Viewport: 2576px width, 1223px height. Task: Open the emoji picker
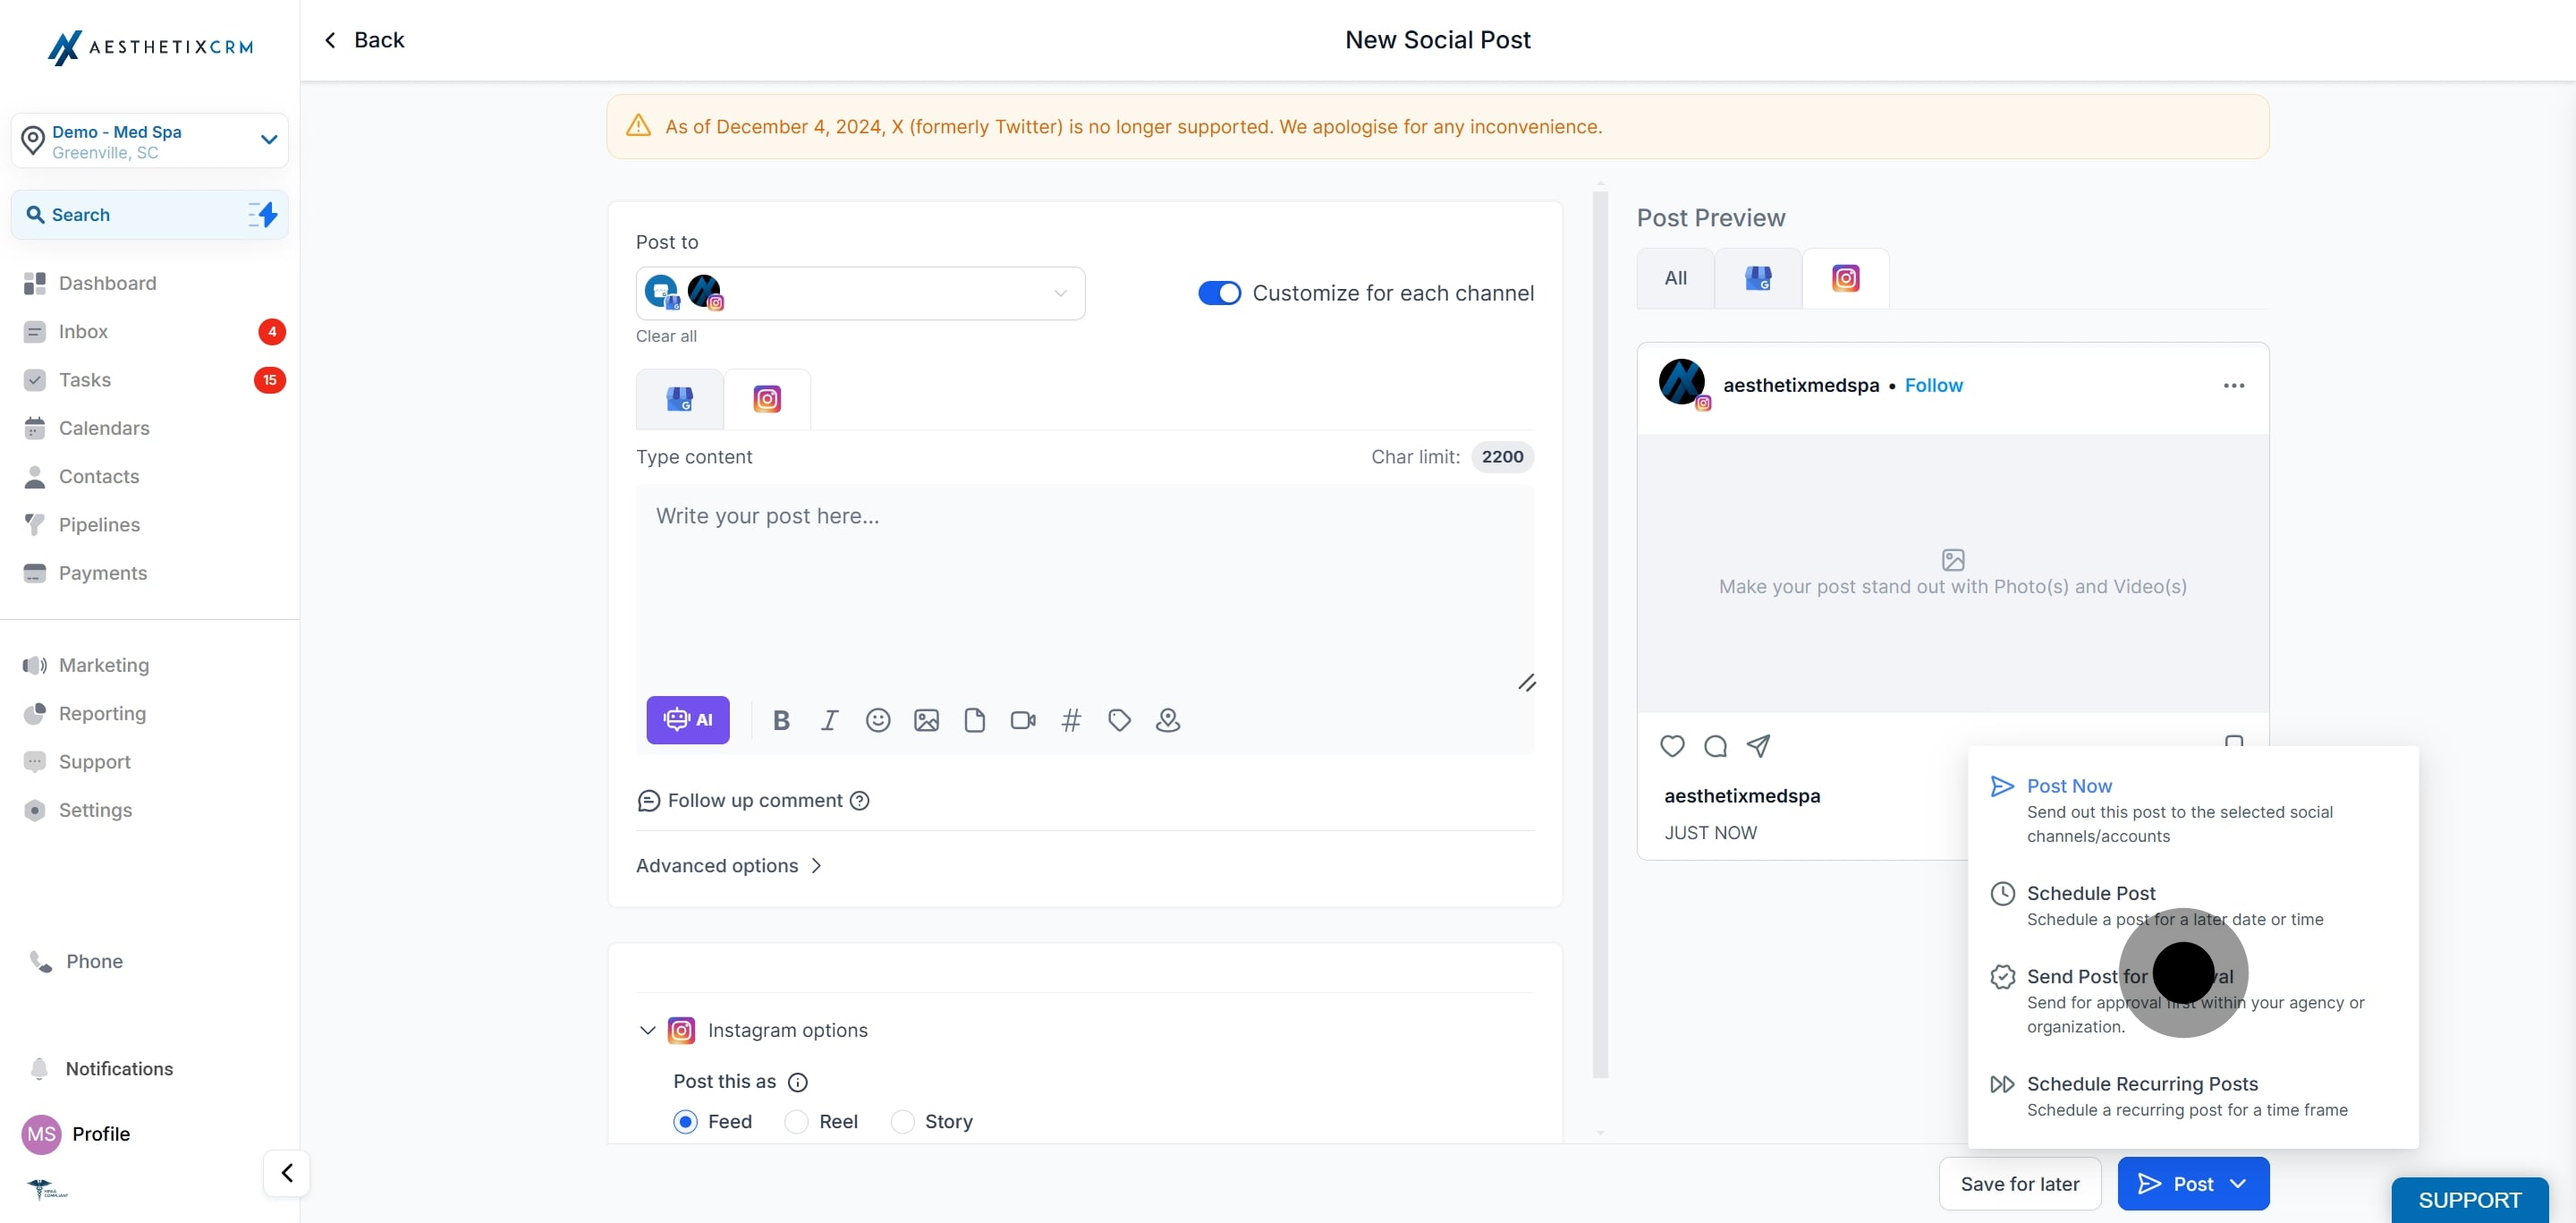pyautogui.click(x=877, y=720)
